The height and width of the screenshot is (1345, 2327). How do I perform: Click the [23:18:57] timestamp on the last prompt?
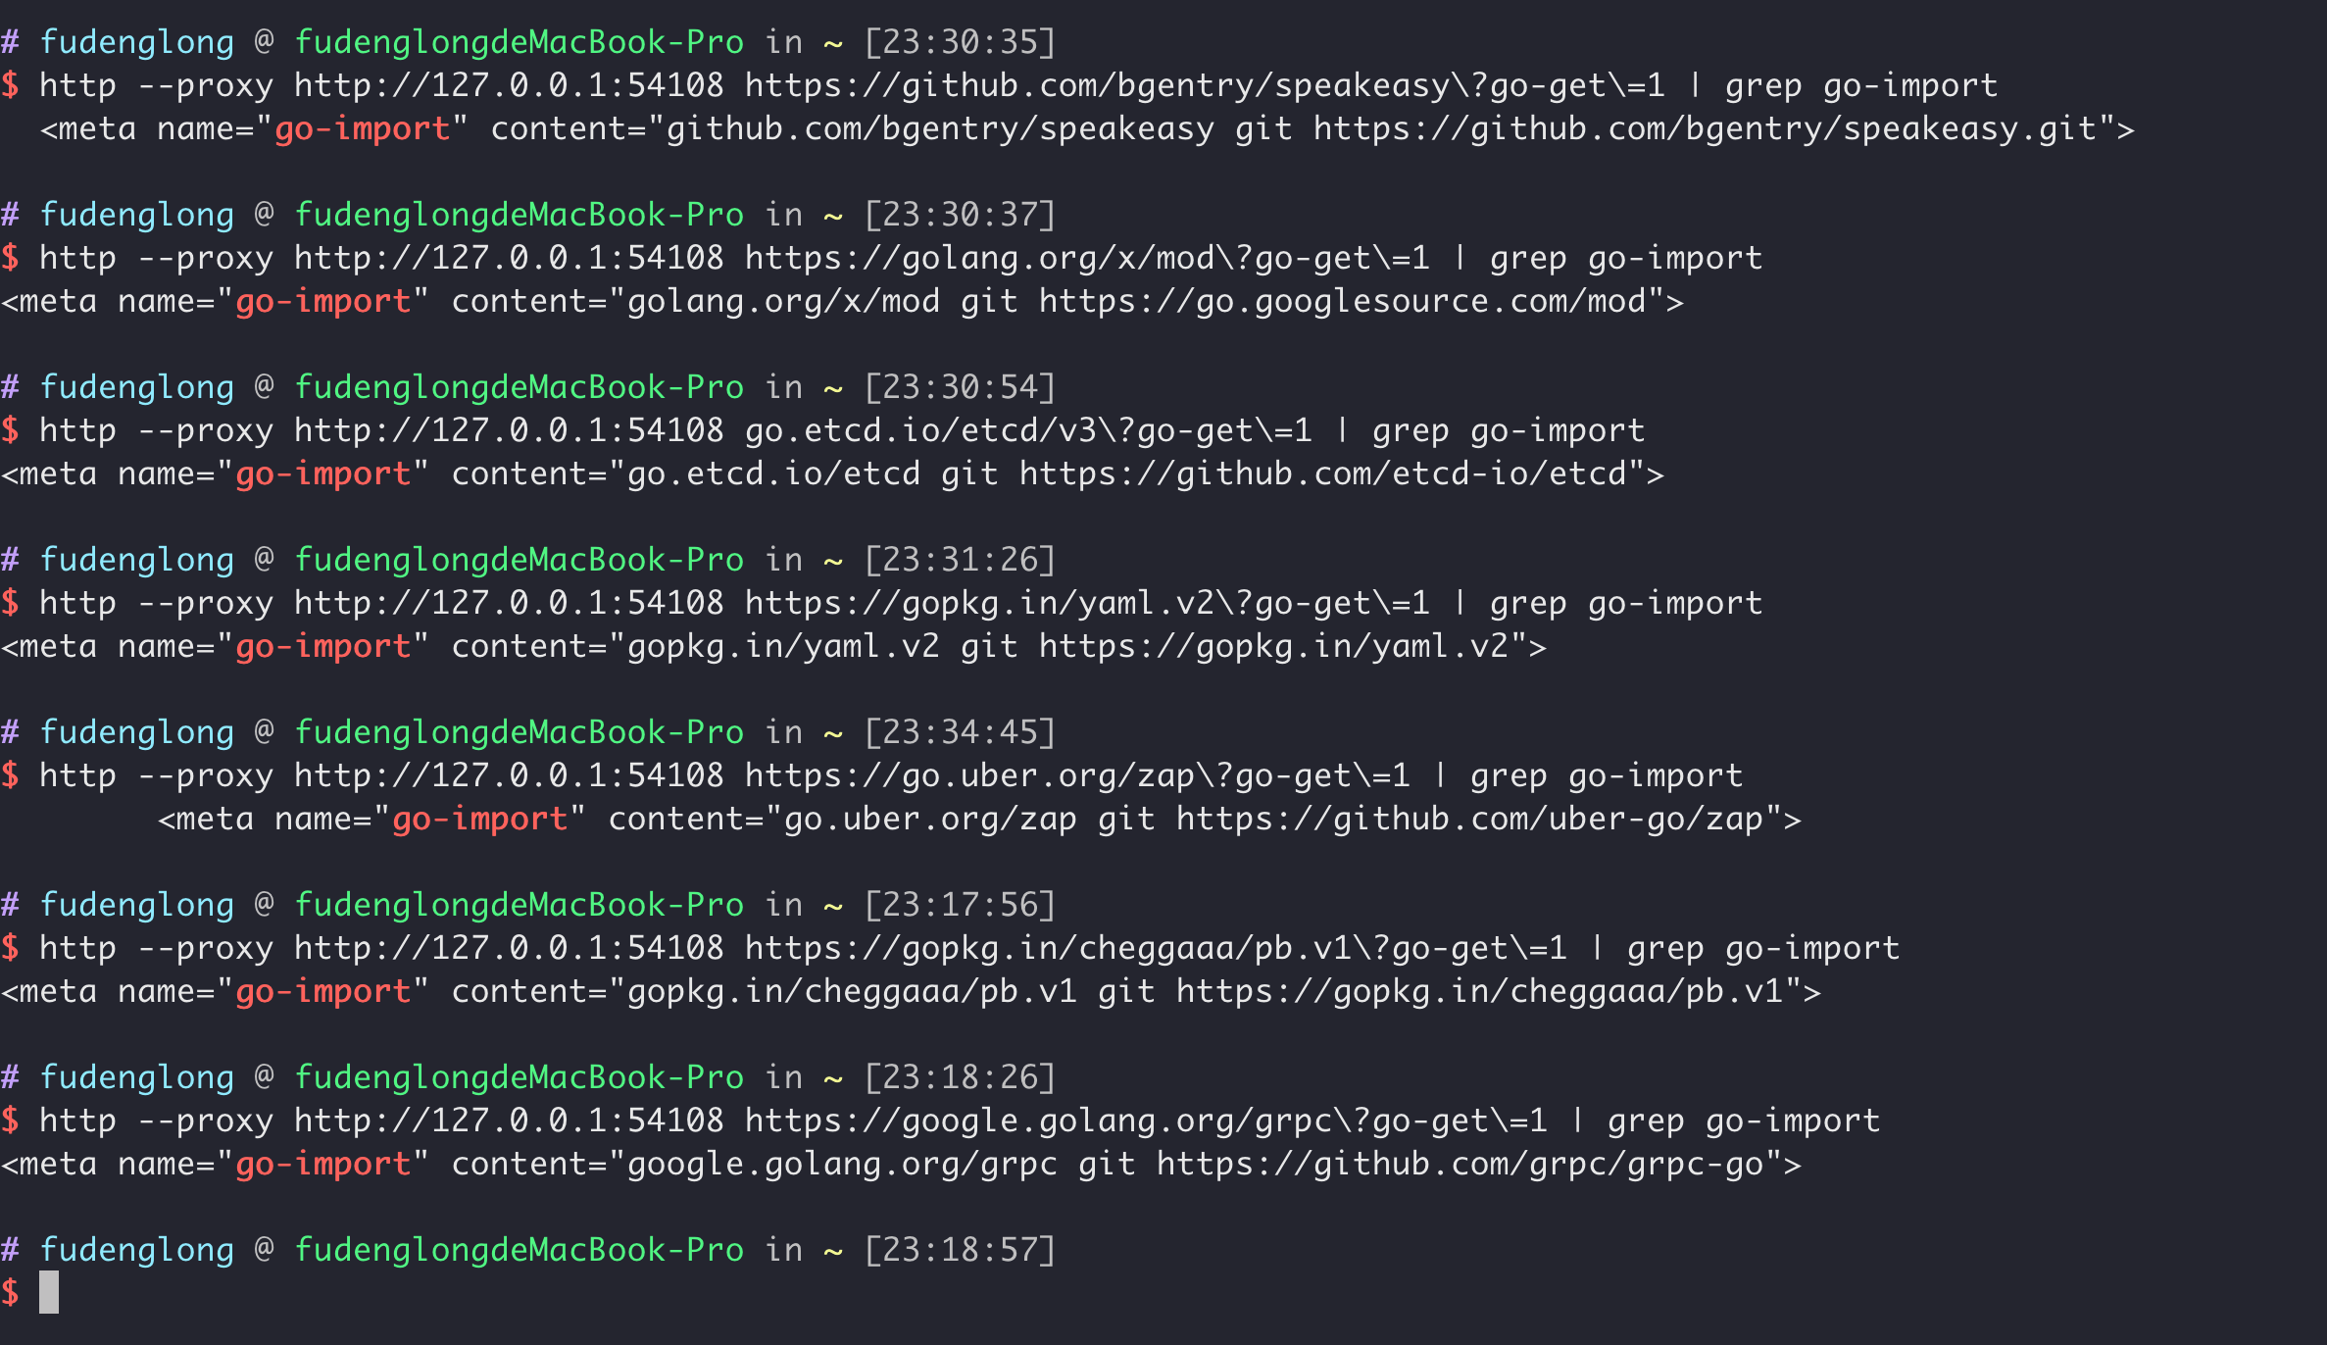[x=960, y=1251]
